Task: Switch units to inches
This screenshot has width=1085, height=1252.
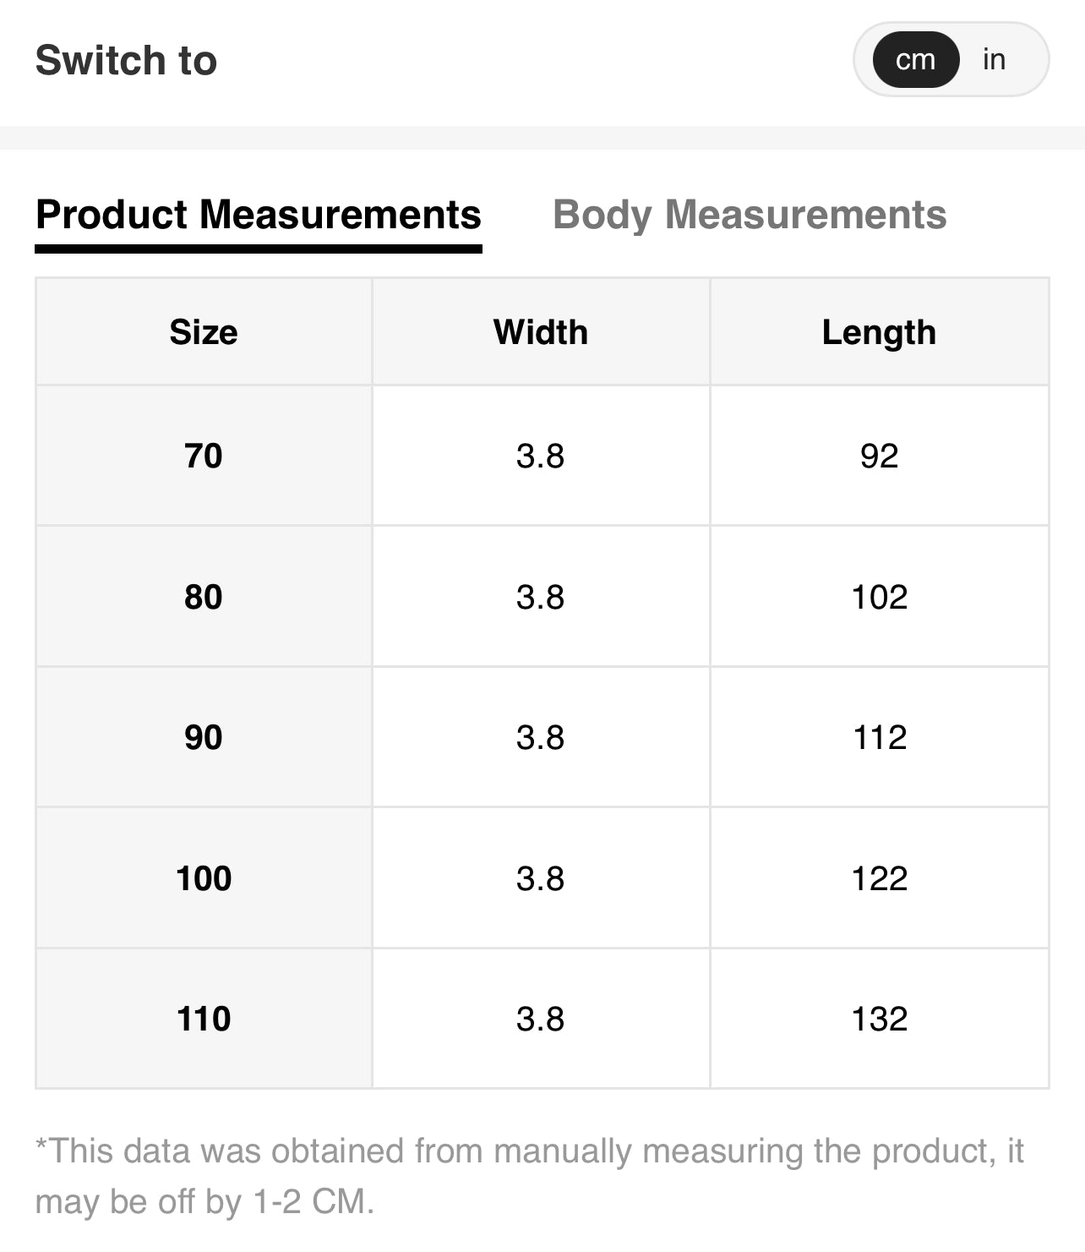Action: pyautogui.click(x=994, y=59)
